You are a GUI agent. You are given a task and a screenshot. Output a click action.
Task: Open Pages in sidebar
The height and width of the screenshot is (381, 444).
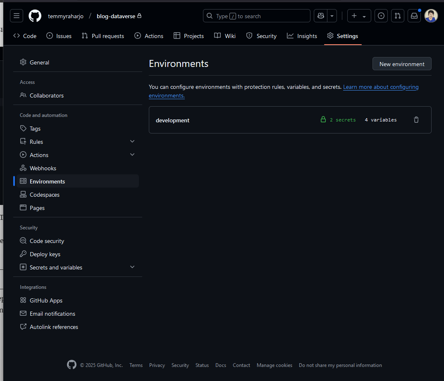(78, 208)
